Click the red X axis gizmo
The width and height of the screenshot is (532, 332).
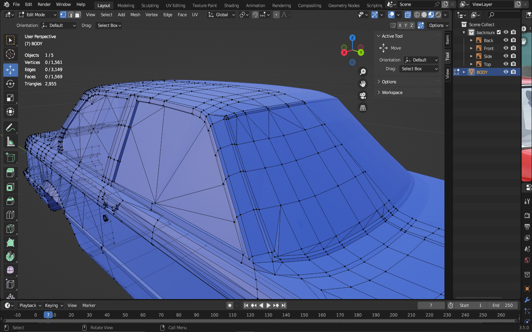(x=344, y=53)
